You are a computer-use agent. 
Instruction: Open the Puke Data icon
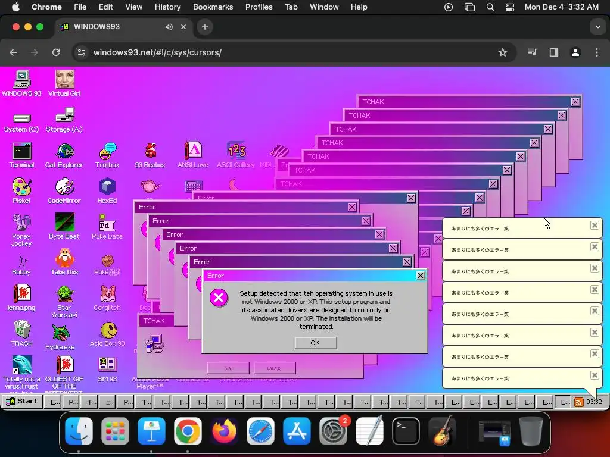[107, 226]
